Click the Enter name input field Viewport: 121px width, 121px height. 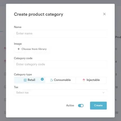click(60, 33)
